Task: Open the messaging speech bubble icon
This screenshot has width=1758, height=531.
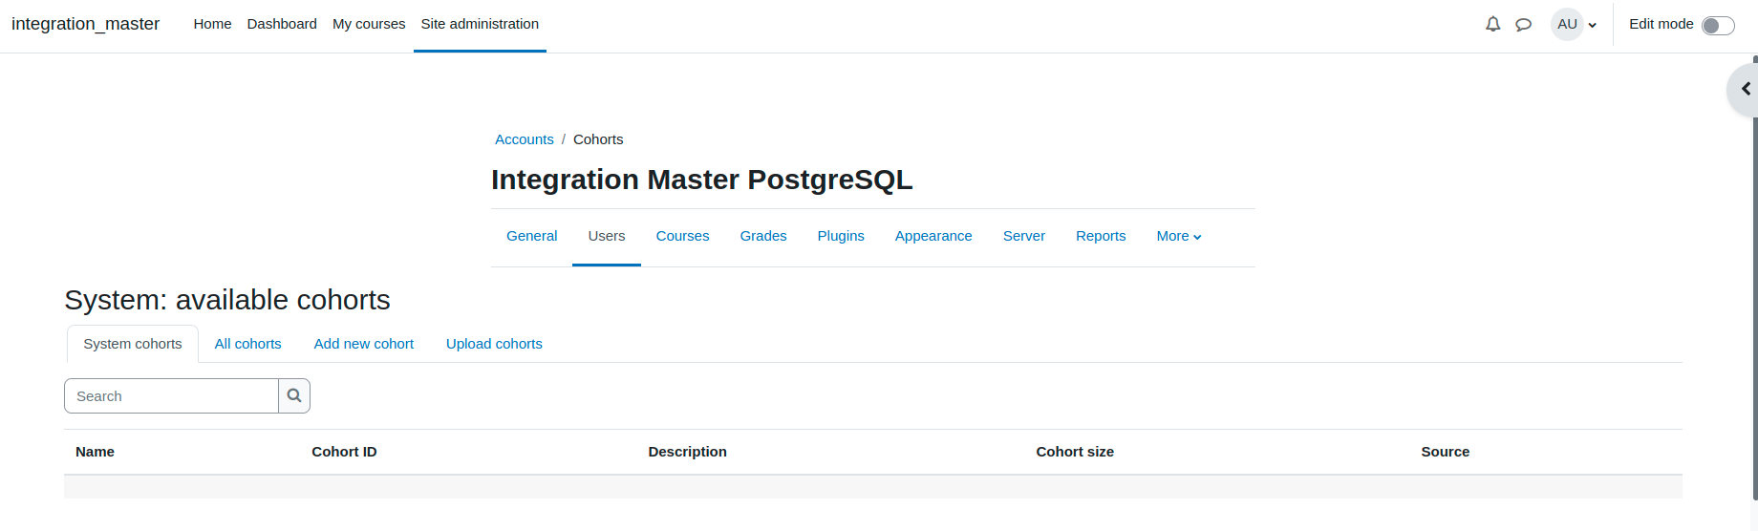Action: click(x=1523, y=25)
